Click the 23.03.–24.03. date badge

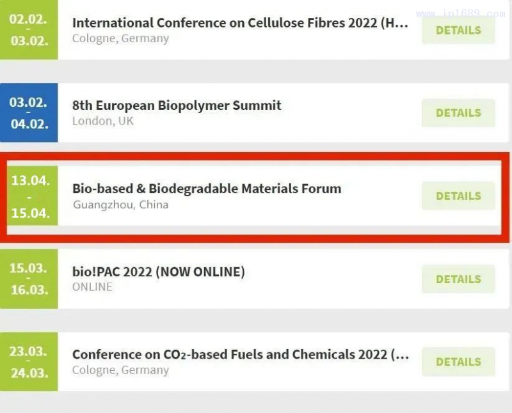(29, 361)
